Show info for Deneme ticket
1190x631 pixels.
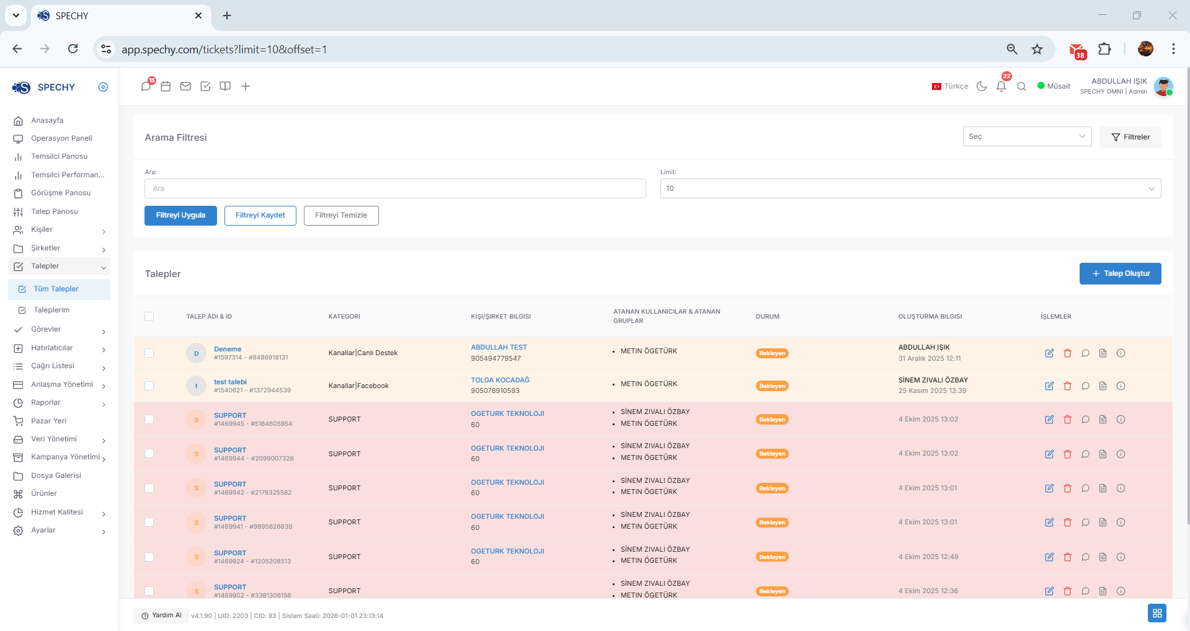tap(1121, 353)
